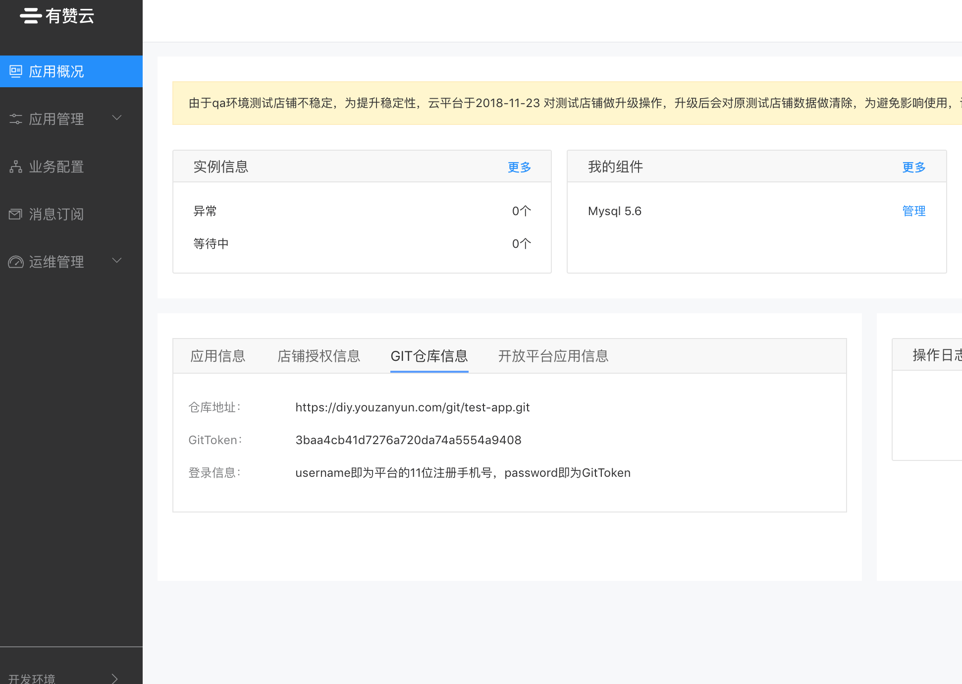Switch to the 应用信息 tab
The image size is (962, 684).
coord(218,356)
